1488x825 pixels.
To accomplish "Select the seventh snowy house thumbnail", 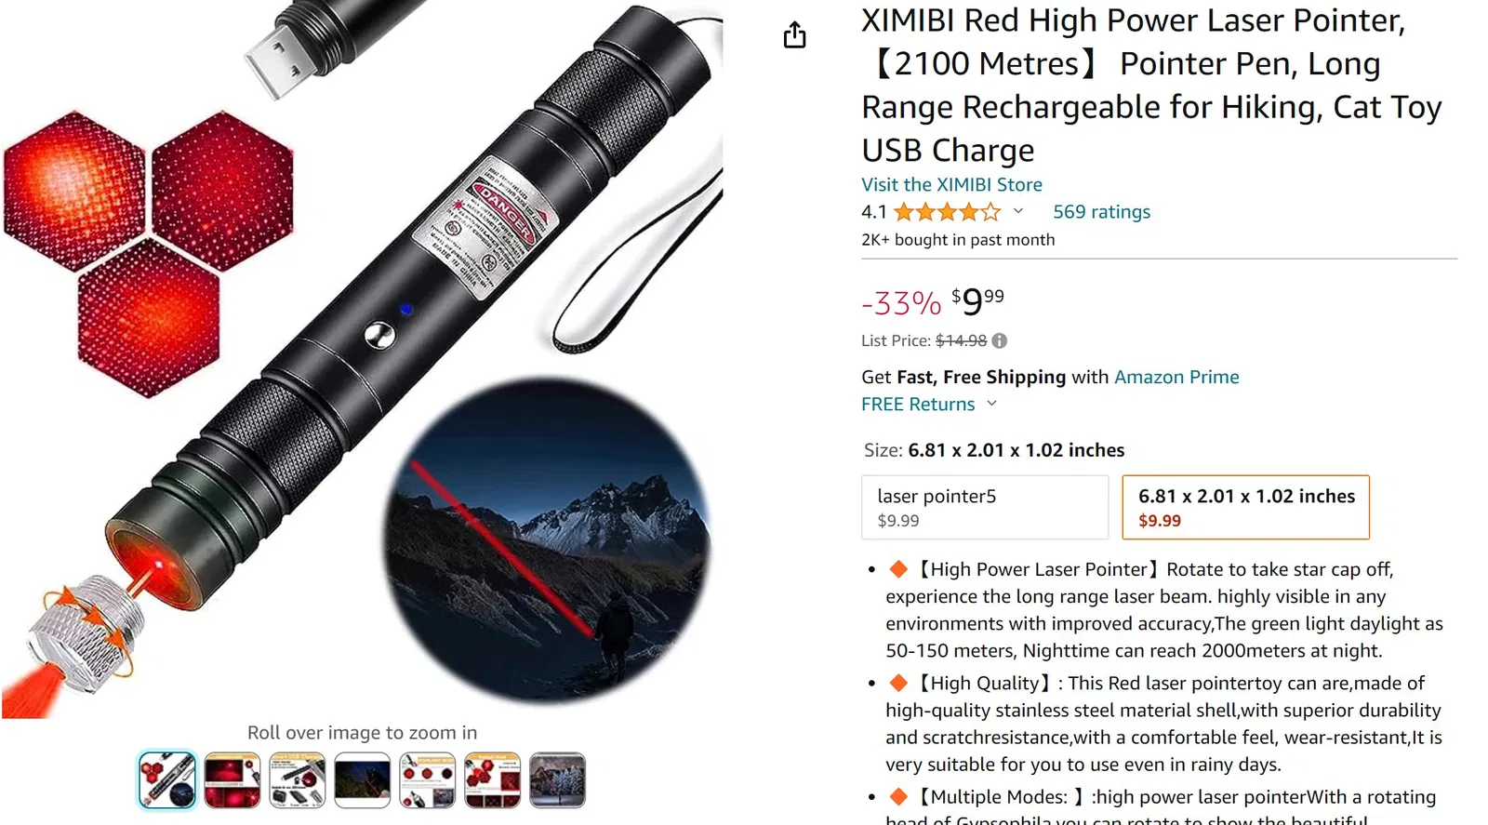I will (x=558, y=779).
